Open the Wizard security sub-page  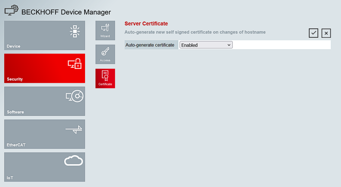pyautogui.click(x=105, y=30)
